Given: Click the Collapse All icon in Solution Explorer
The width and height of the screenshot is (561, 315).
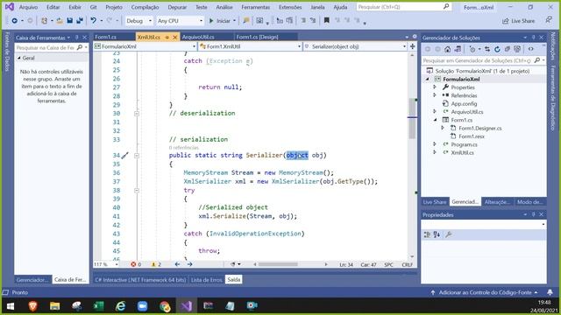Looking at the screenshot, I should [x=508, y=49].
